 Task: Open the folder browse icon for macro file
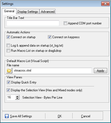[x=9, y=71]
